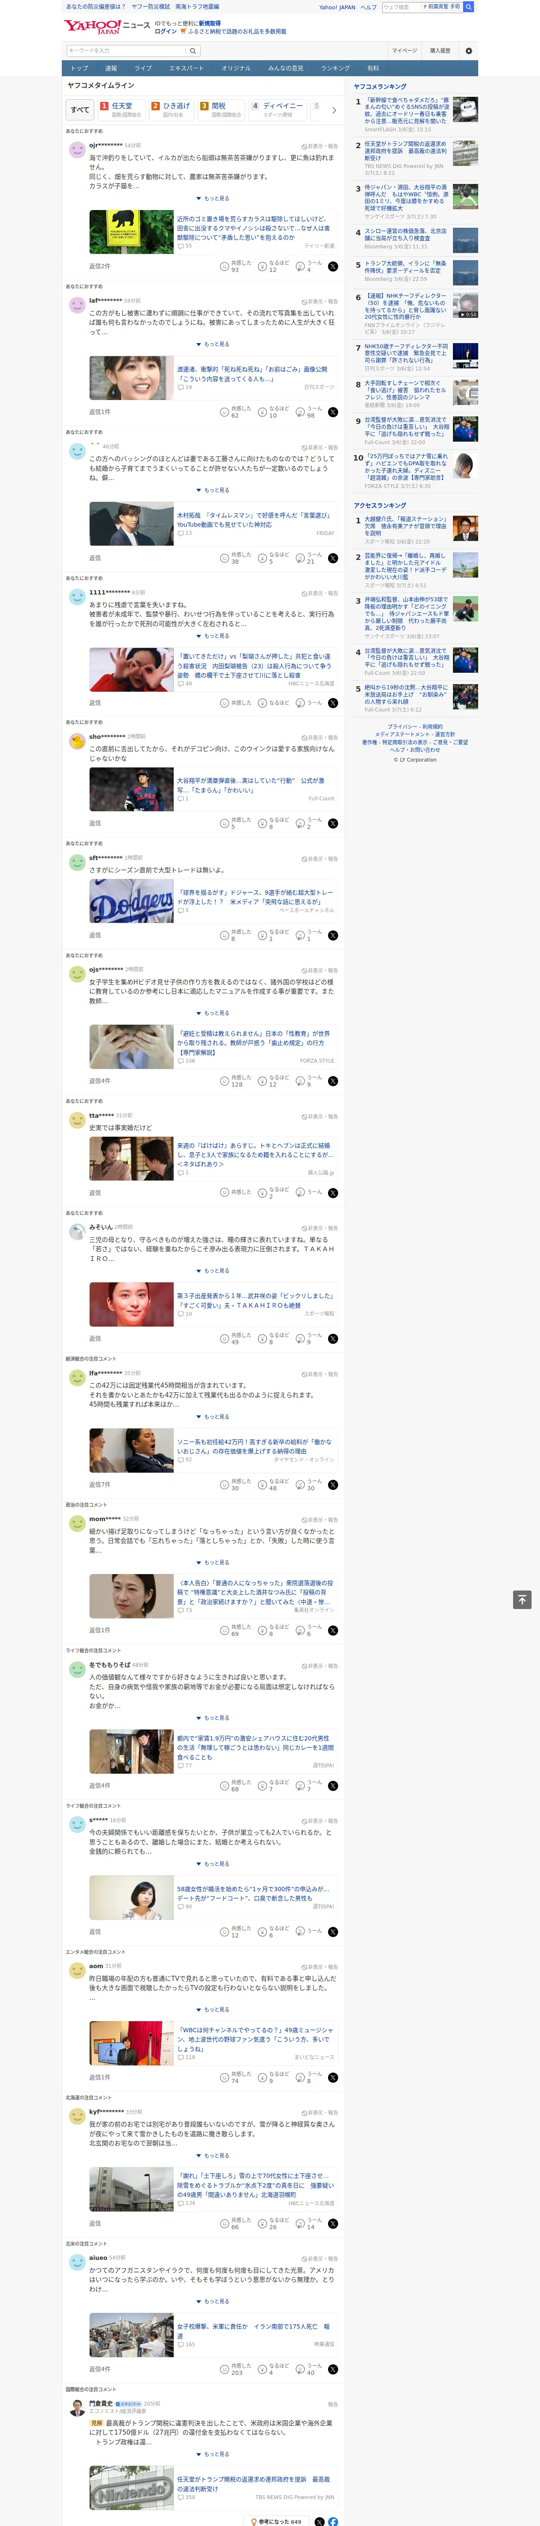The height and width of the screenshot is (2526, 540).
Task: Expand もっと見る on ojr comment
Action: point(213,198)
